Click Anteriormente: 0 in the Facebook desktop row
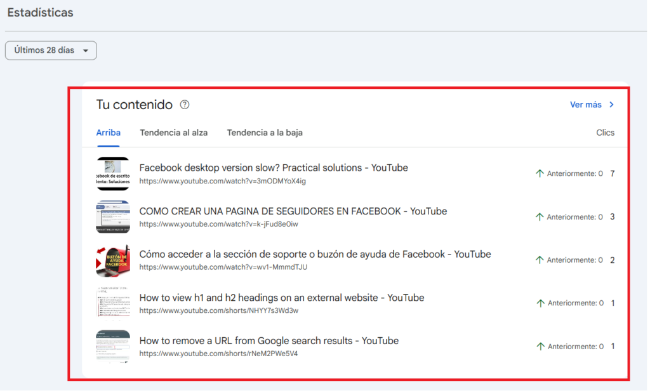The width and height of the screenshot is (650, 391). pos(574,174)
